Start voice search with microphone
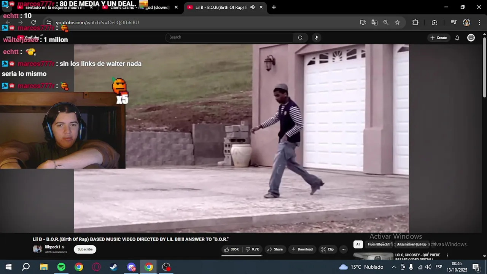 pos(317,37)
